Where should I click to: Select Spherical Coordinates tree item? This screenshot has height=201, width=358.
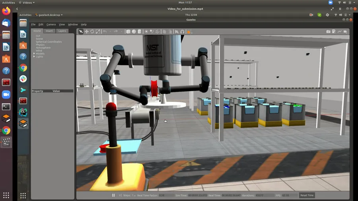tap(49, 42)
